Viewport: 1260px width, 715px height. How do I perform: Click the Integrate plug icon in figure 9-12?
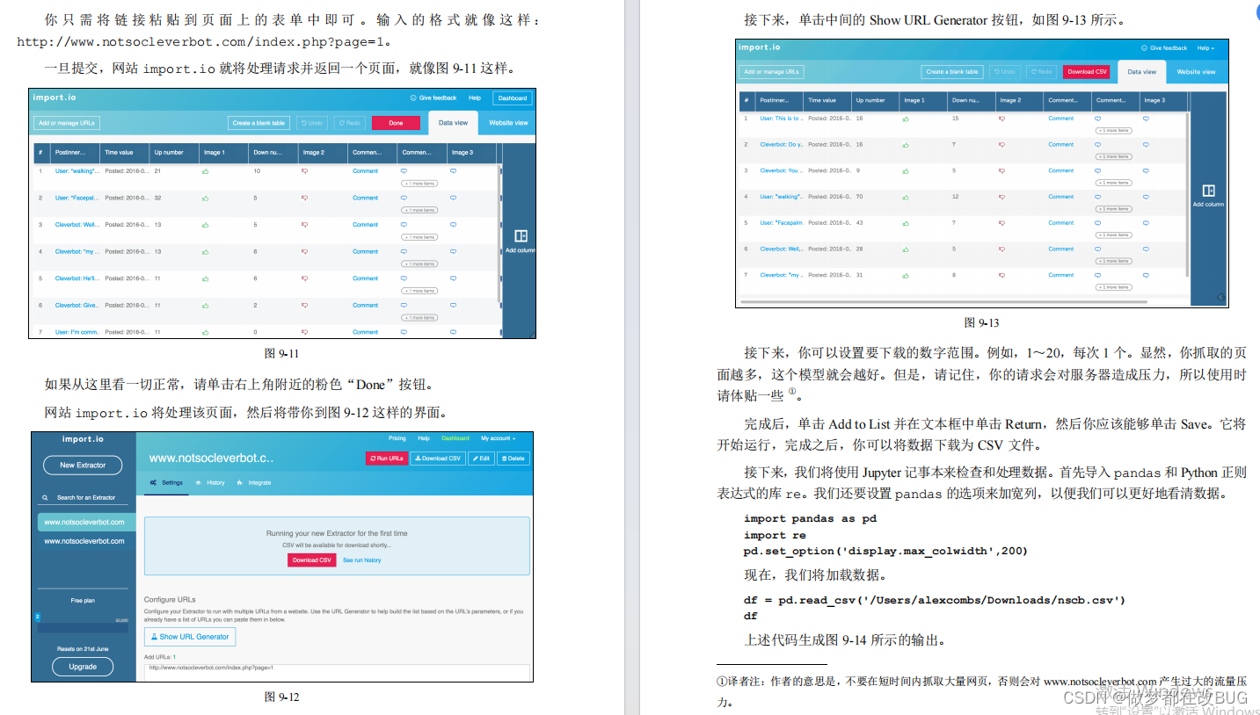240,483
